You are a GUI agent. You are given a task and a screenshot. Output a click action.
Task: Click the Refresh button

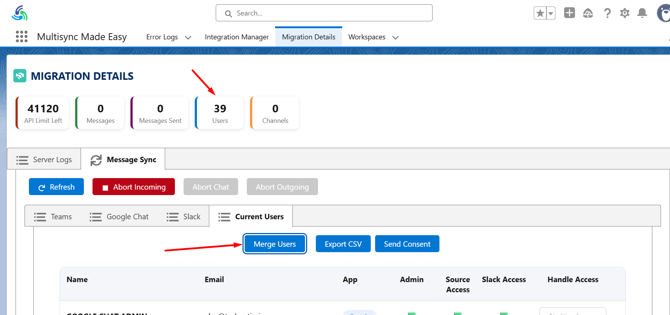pyautogui.click(x=56, y=187)
